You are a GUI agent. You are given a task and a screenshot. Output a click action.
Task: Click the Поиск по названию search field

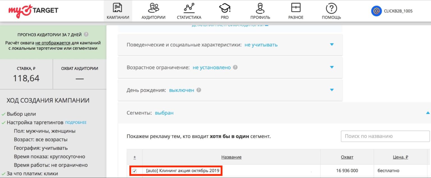point(385,136)
